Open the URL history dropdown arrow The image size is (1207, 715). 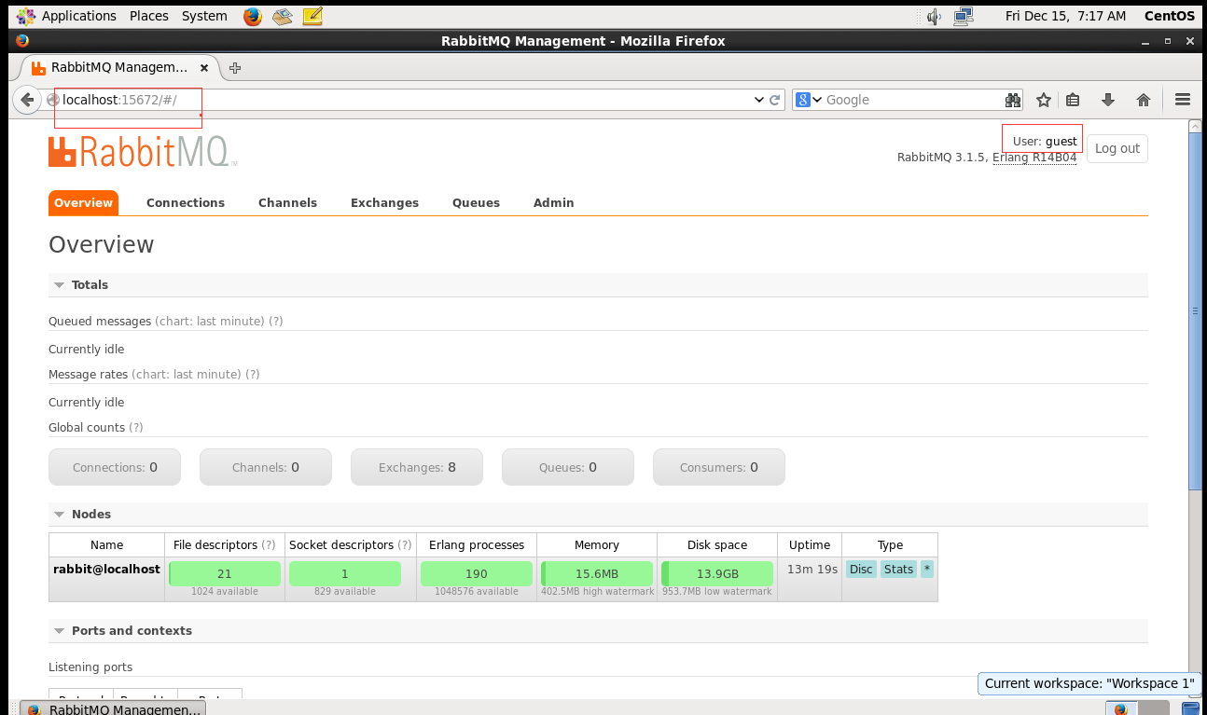(759, 100)
